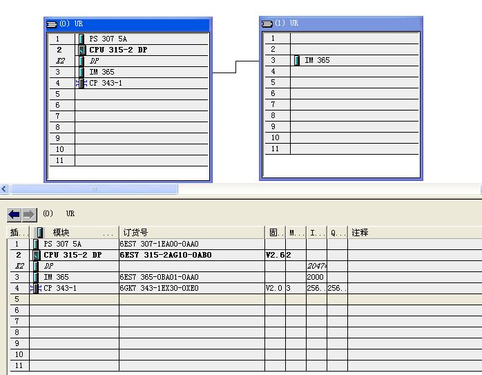Screen dimensions: 482x375
Task: Select CPU 315-2 DP in rack 0
Action: point(129,50)
